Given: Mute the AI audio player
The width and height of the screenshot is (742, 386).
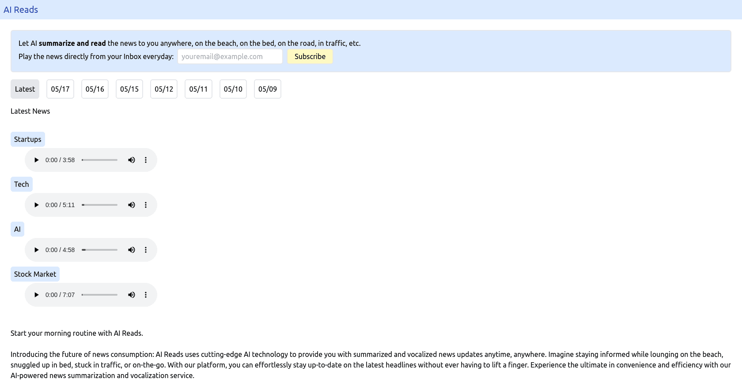Looking at the screenshot, I should [132, 250].
